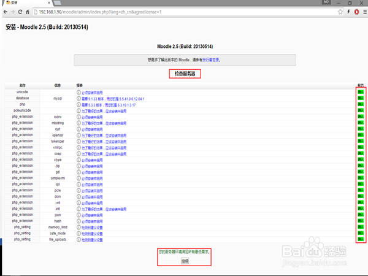
Task: Click the 继续 continue button
Action: click(185, 261)
